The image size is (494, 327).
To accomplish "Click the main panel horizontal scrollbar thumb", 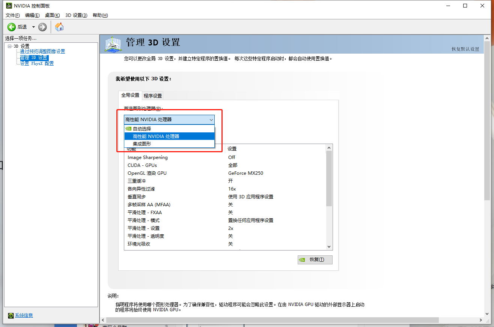I will click(x=273, y=320).
